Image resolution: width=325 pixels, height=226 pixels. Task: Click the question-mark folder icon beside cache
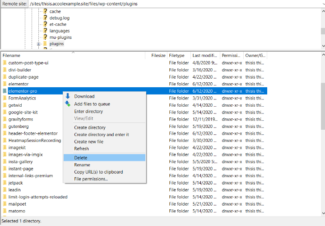coord(45,11)
